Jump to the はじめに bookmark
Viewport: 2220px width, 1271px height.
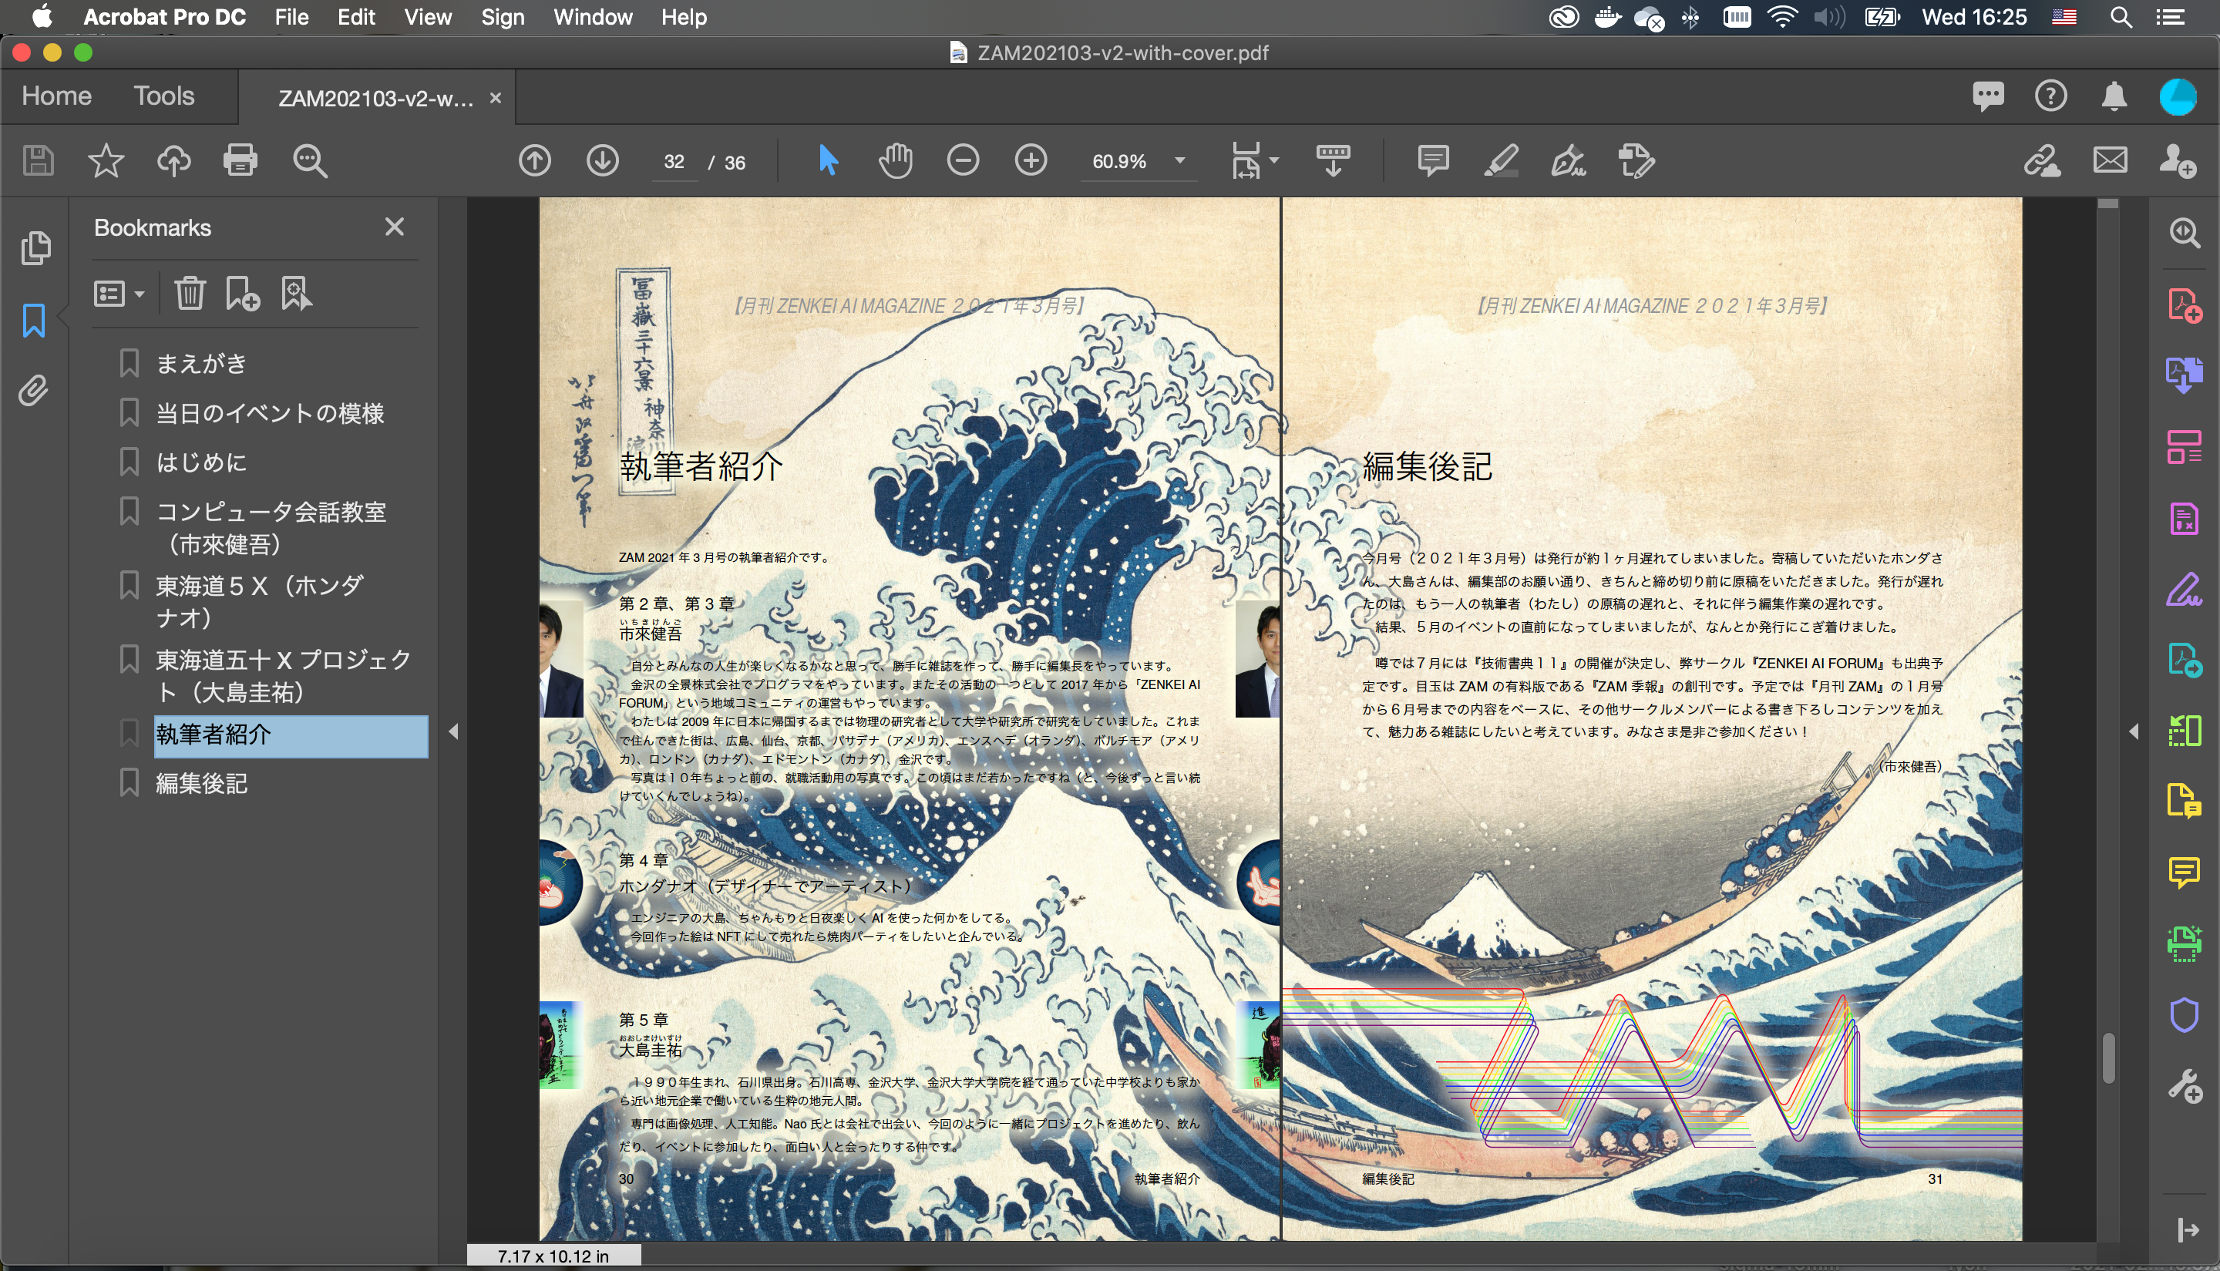pos(202,462)
